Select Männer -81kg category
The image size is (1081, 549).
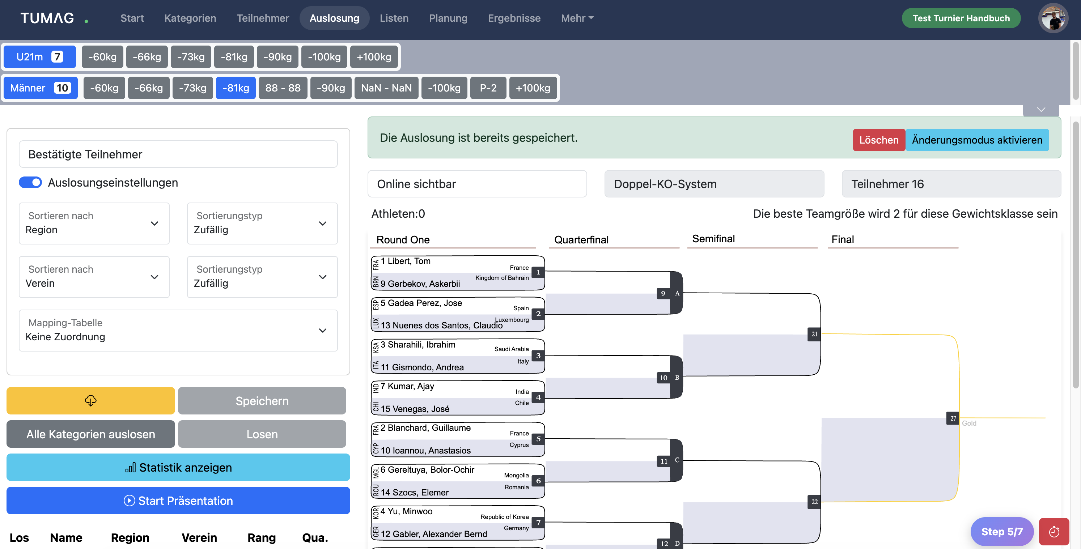[236, 88]
